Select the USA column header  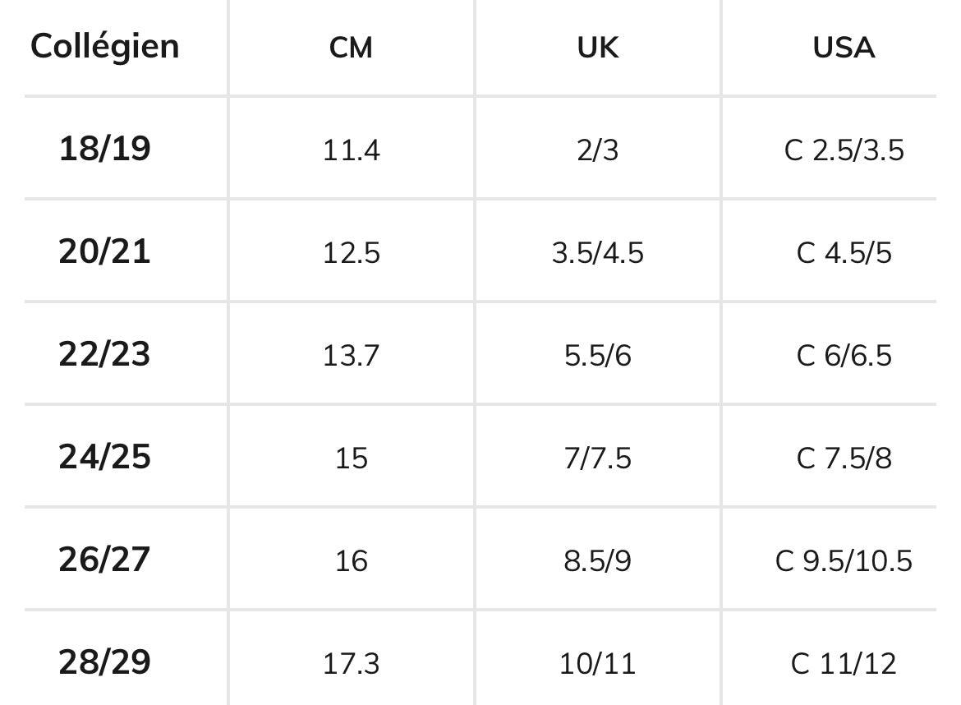(844, 48)
